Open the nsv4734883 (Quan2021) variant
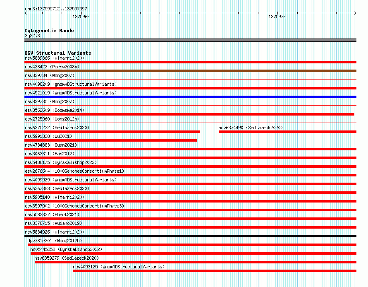This screenshot has height=287, width=368. pyautogui.click(x=51, y=145)
